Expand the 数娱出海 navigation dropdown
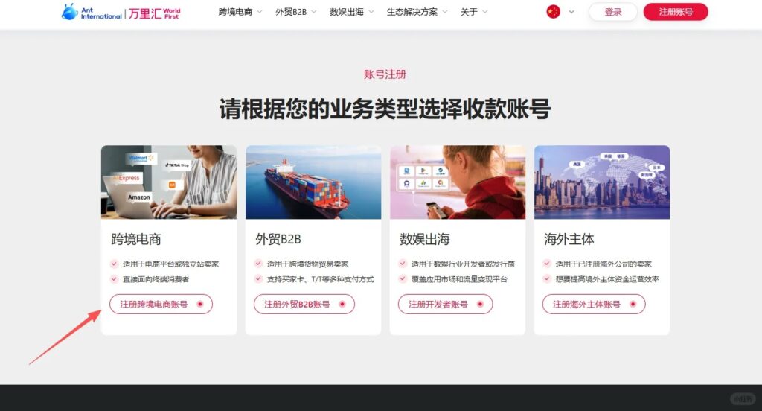Viewport: 762px width, 411px height. pos(351,12)
